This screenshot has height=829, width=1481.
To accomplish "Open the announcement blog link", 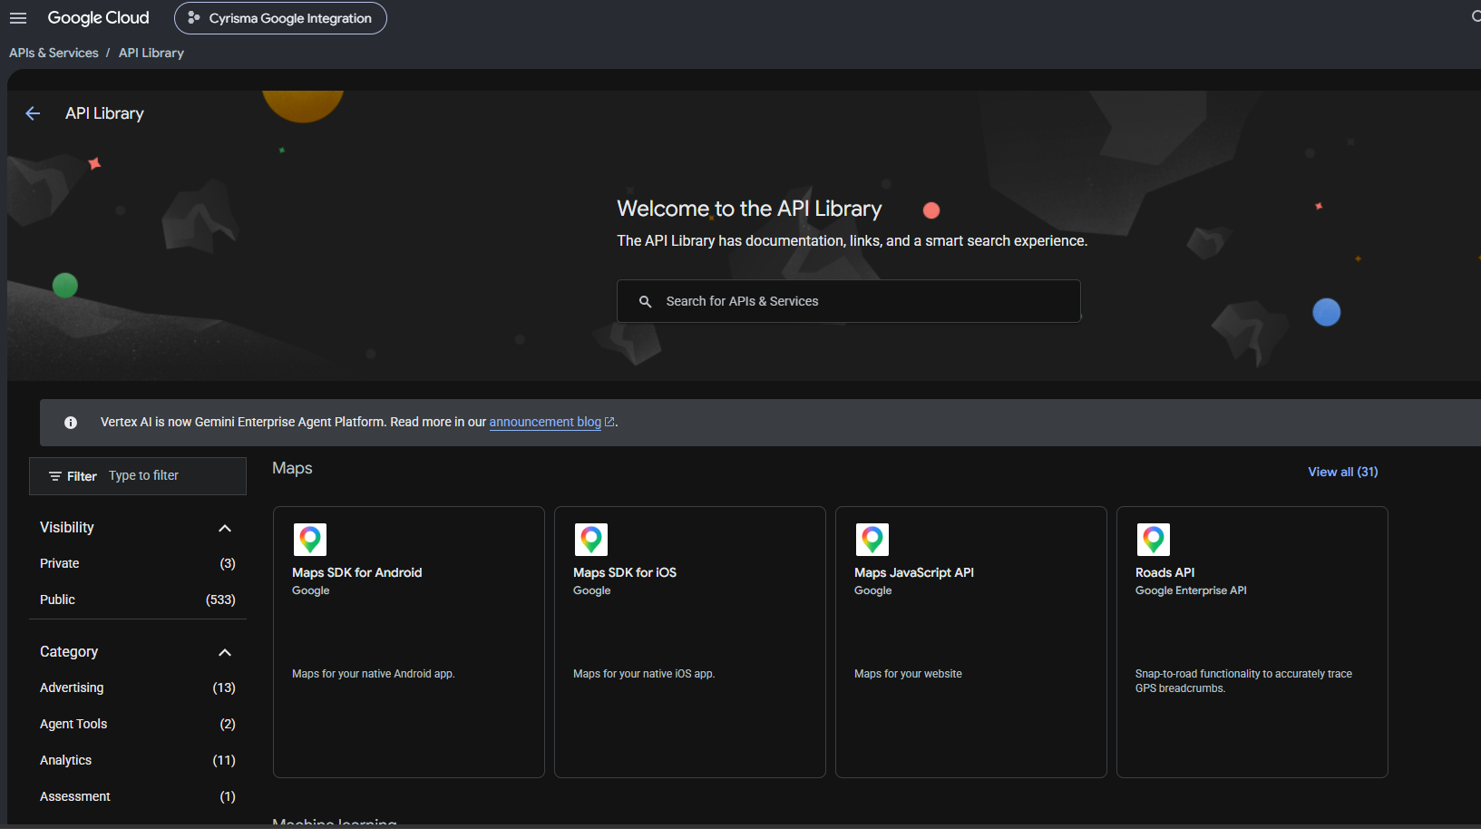I will point(545,422).
